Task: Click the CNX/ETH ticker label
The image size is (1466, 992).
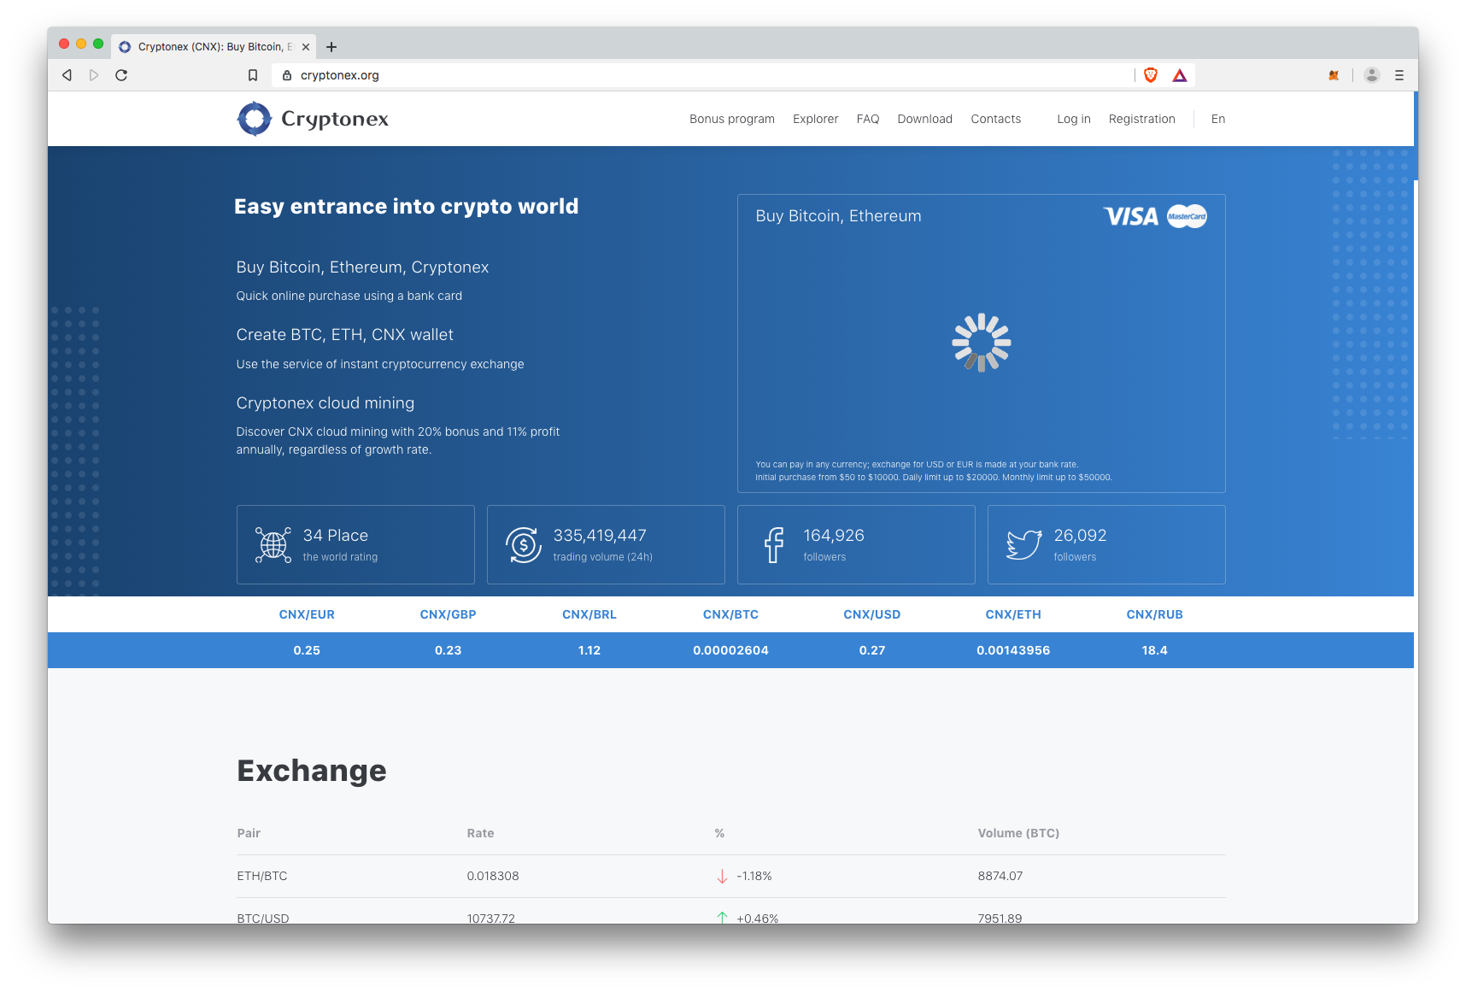Action: tap(1013, 614)
